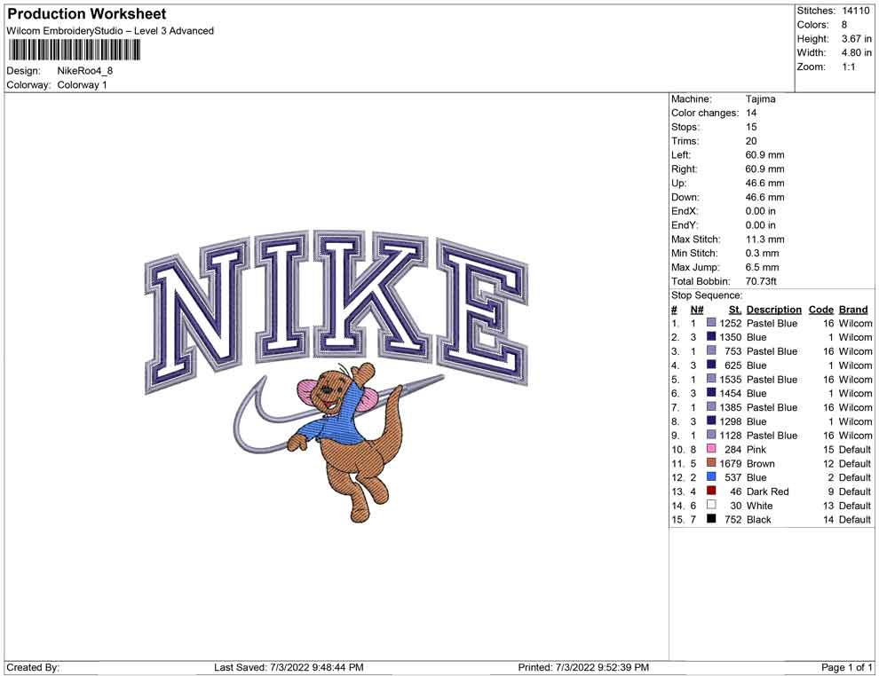Click 'Wilcom EmbroideryStudio – Level 3 Advanced' text

(x=110, y=31)
